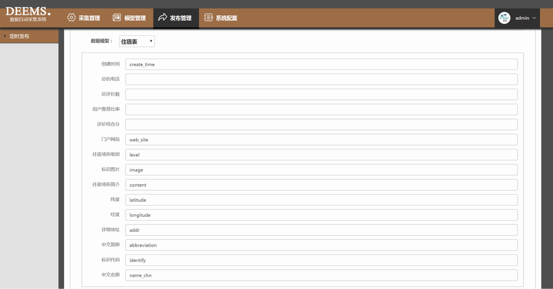The image size is (553, 289).
Task: Click the list icon beside 系统配置
Action: [x=208, y=18]
